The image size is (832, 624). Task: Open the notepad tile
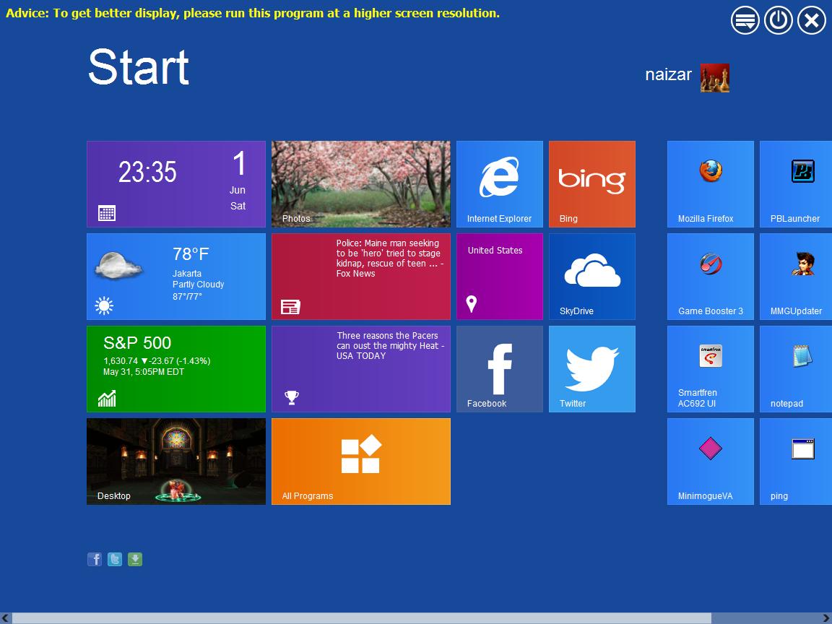point(796,369)
